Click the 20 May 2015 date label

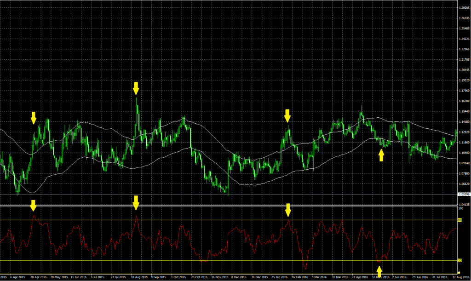[59, 277]
